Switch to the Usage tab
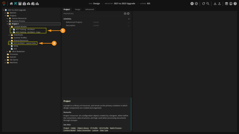Viewport: 239px width, 134px height. click(77, 10)
